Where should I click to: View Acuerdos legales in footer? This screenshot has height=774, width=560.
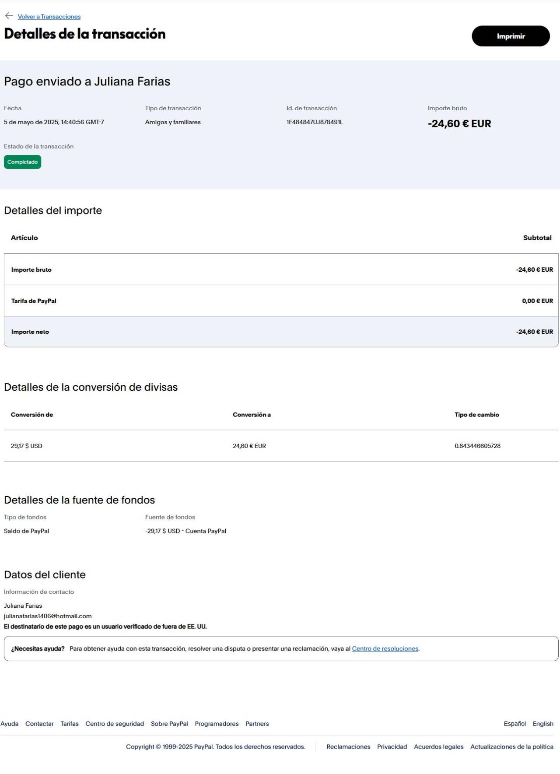click(x=438, y=747)
